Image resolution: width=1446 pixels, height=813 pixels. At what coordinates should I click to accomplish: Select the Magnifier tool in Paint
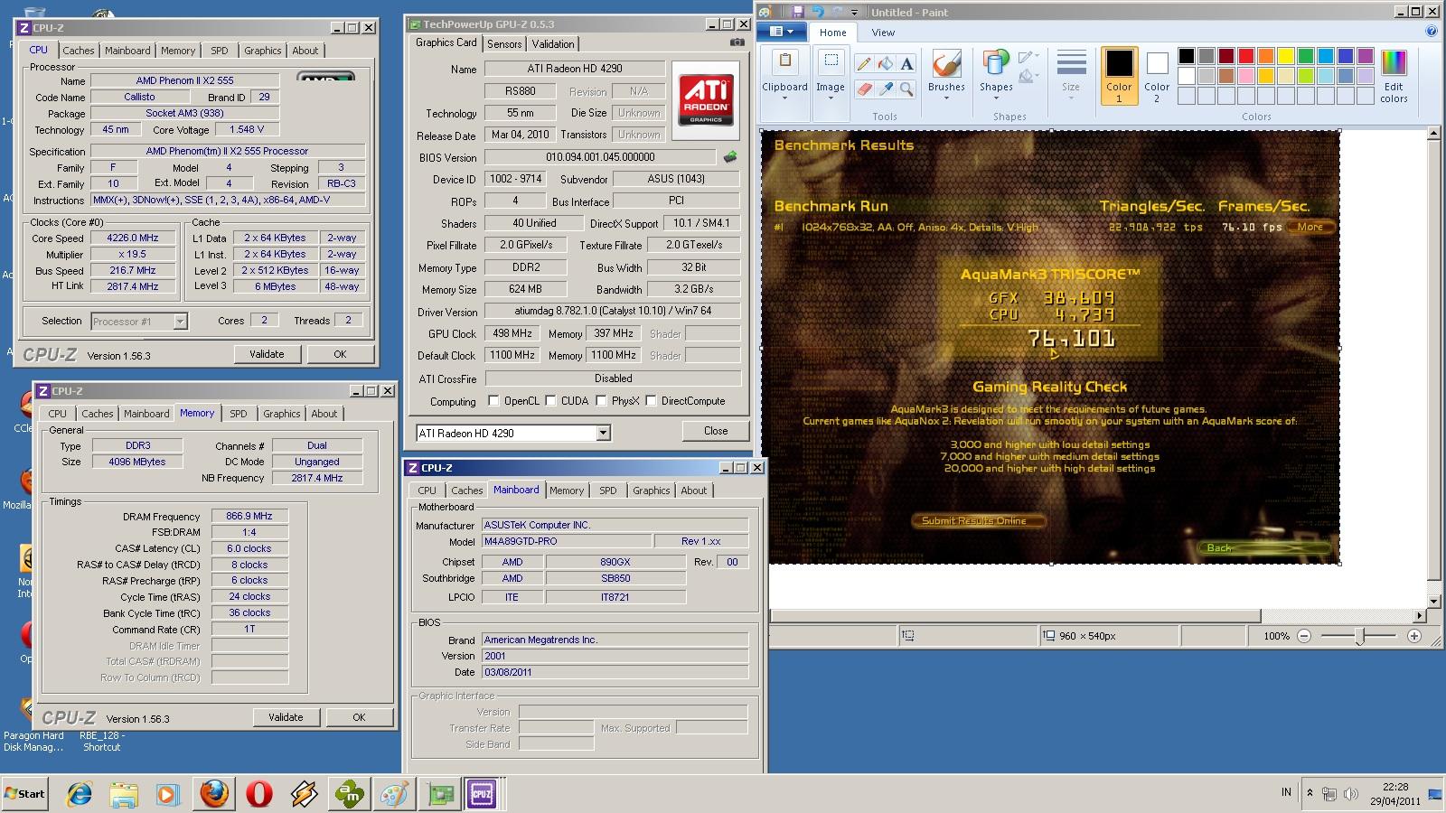point(906,89)
